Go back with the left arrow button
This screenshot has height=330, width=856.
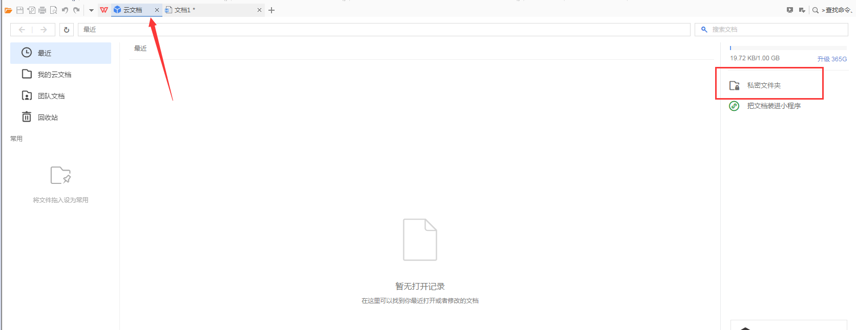[x=22, y=30]
